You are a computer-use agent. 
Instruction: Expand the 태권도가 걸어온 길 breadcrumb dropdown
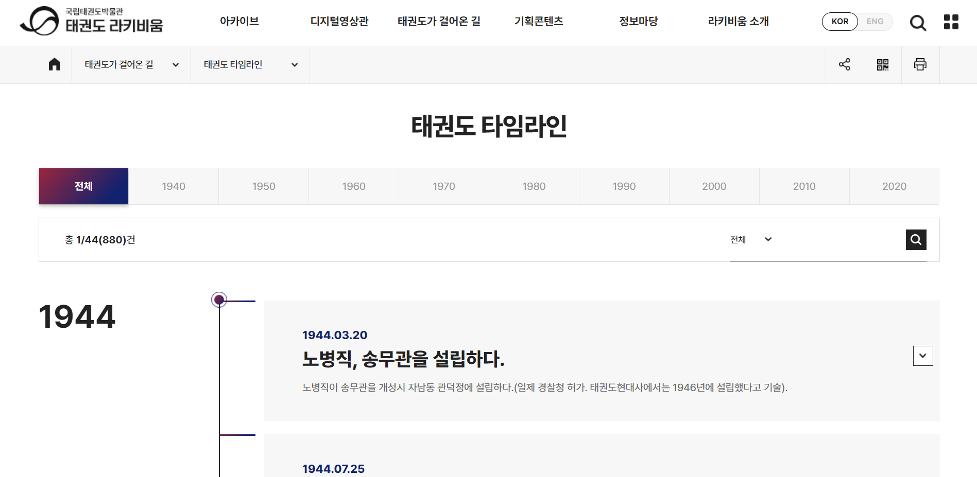(x=131, y=65)
